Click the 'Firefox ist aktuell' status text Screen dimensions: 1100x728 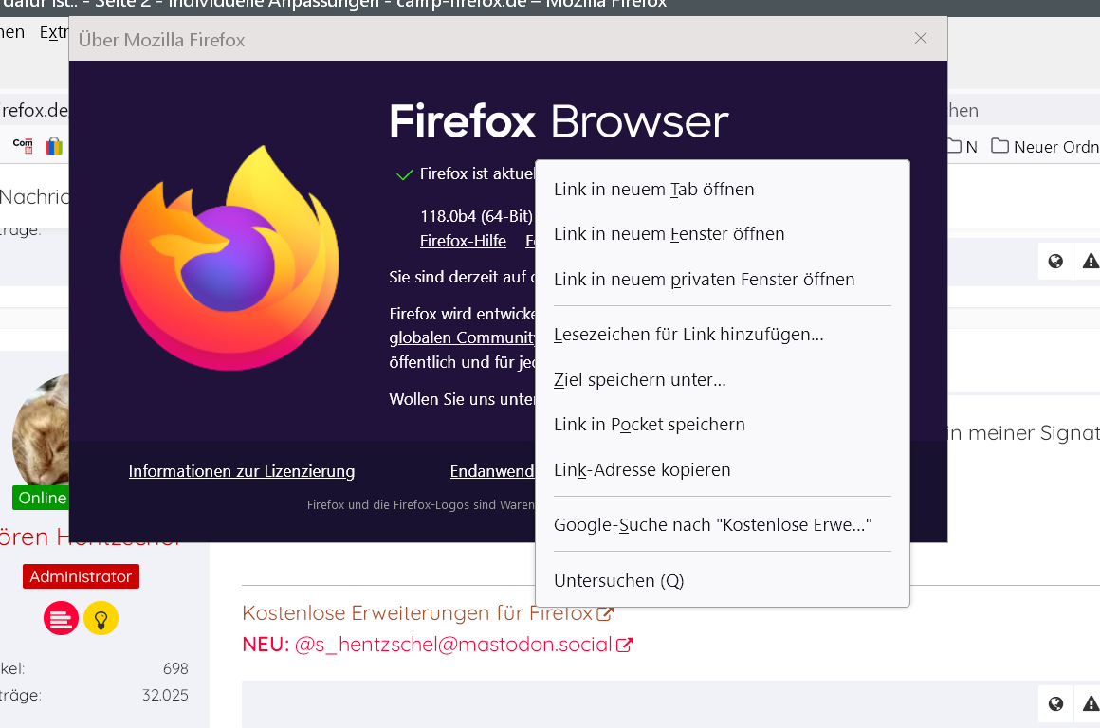click(x=477, y=173)
